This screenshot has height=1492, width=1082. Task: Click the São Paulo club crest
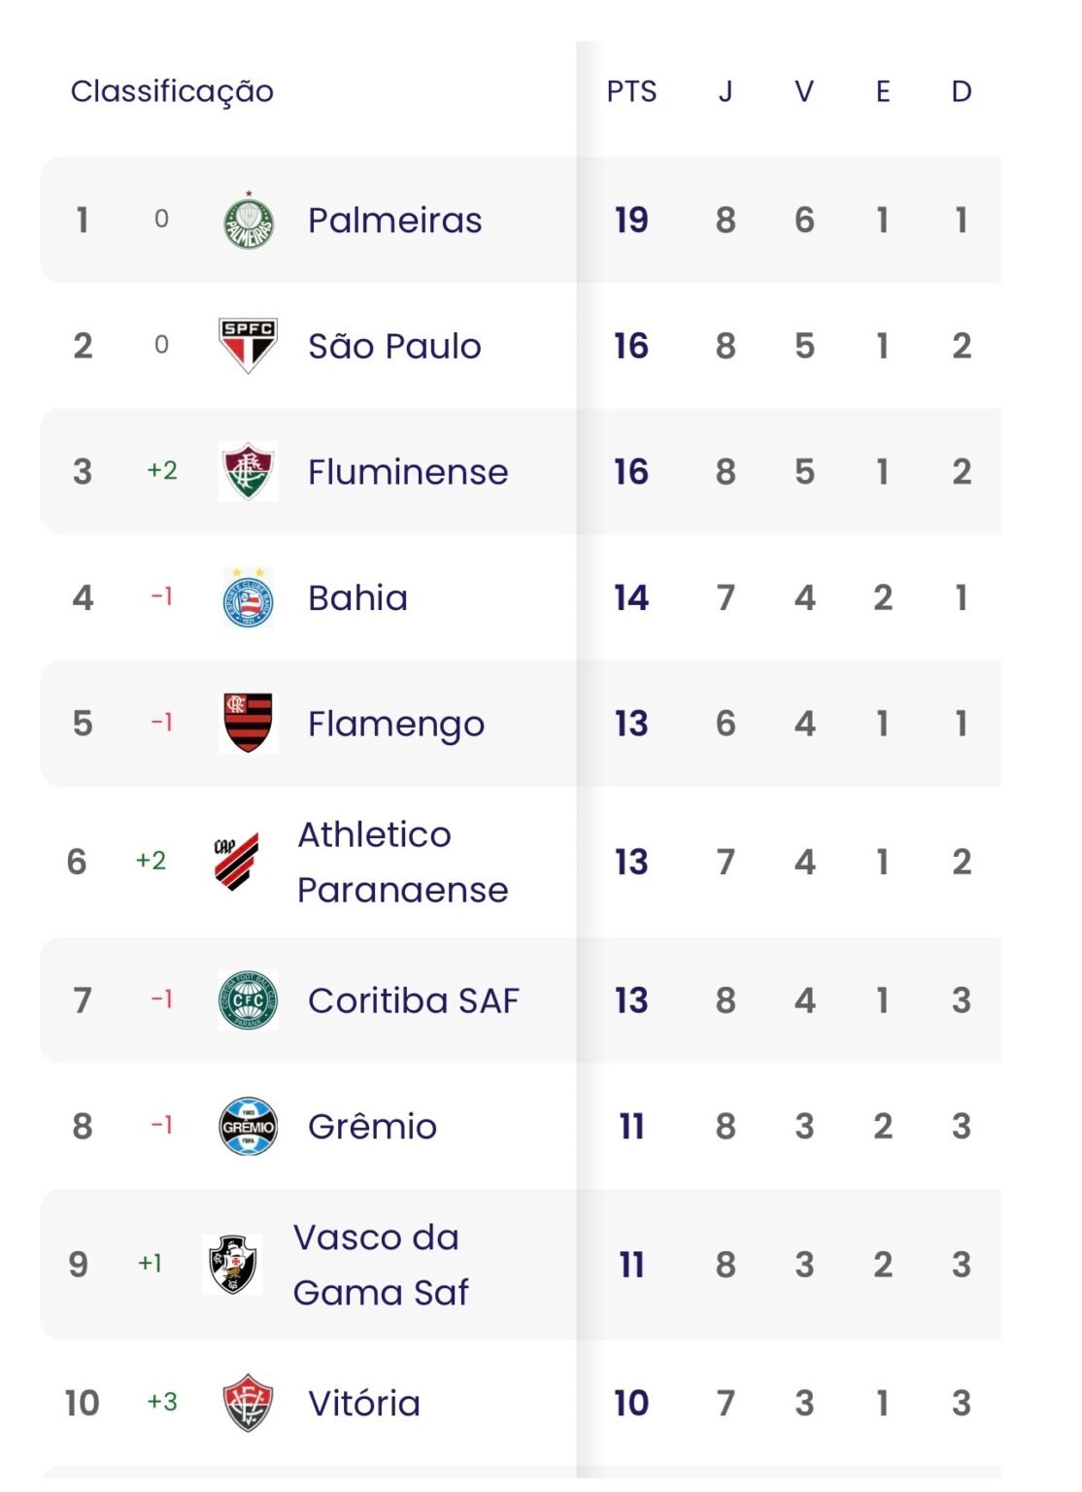(248, 346)
